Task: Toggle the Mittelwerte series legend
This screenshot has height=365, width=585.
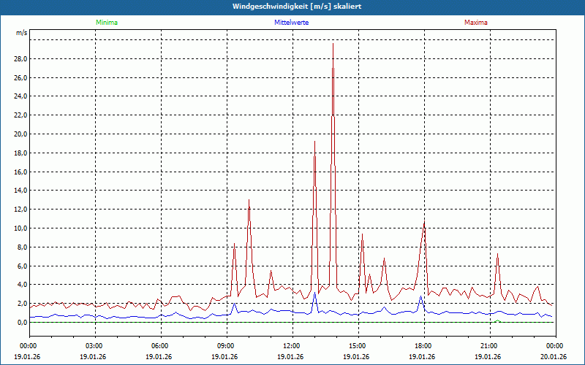Action: (x=291, y=23)
